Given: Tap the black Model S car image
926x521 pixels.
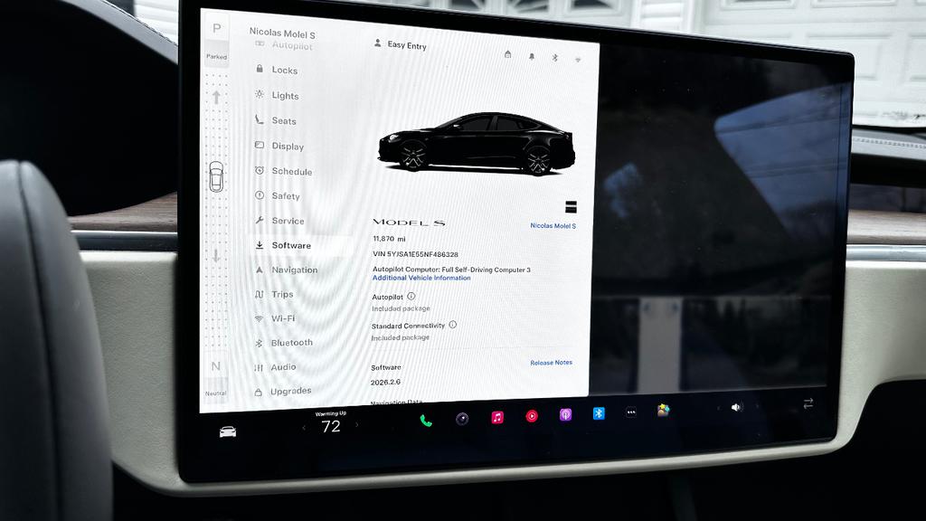Looking at the screenshot, I should point(477,142).
